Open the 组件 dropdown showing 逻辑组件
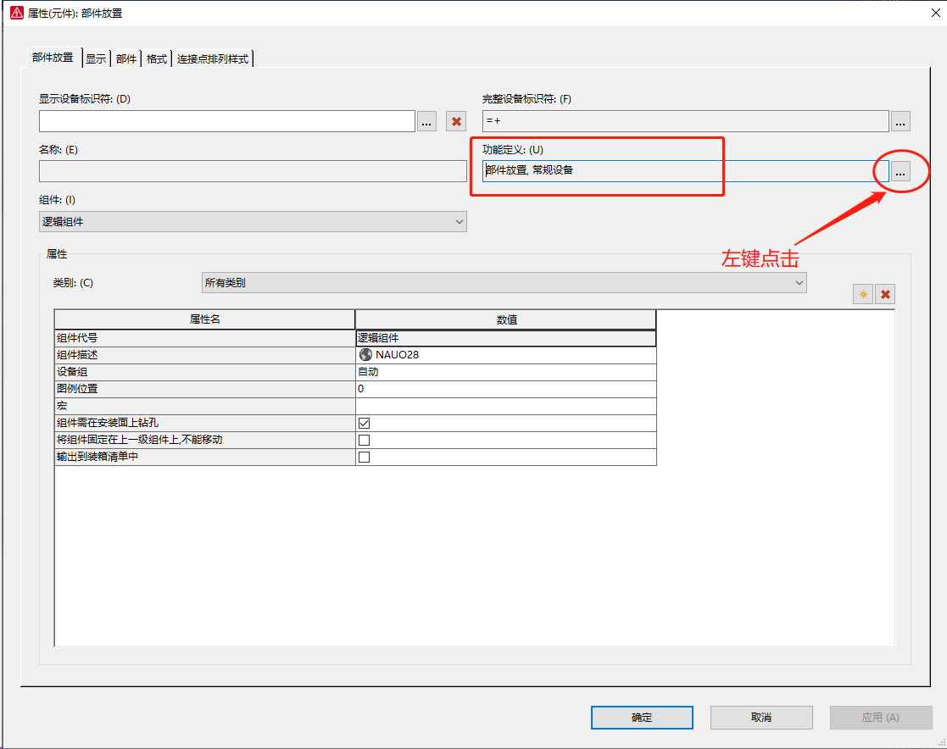 [458, 221]
